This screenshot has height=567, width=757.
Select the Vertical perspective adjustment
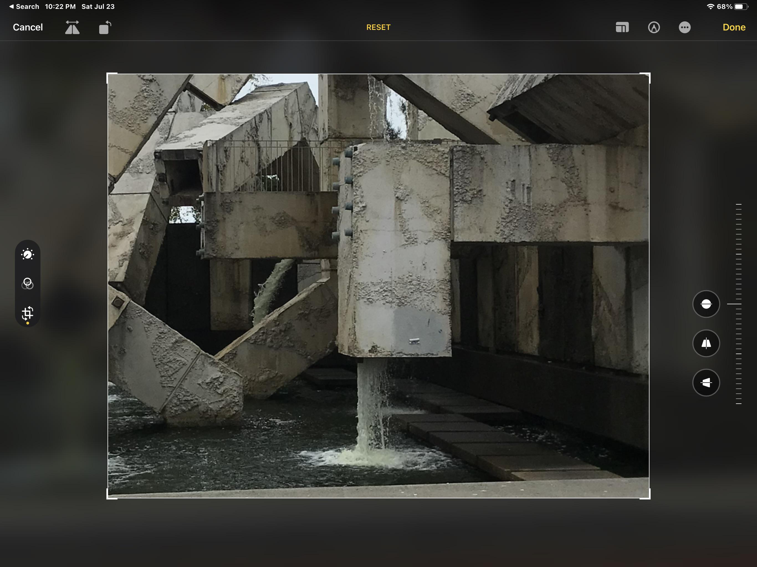click(x=706, y=343)
